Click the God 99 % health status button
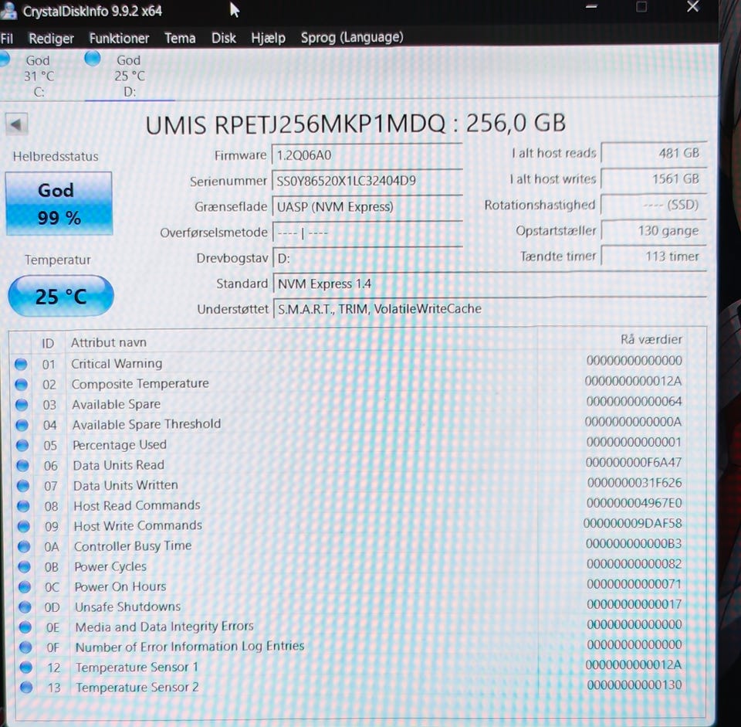 click(59, 203)
